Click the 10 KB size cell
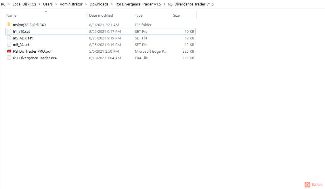Image resolution: width=325 pixels, height=189 pixels. 189,32
